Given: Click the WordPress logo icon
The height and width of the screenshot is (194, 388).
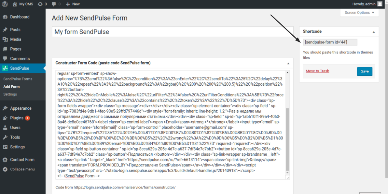Looking at the screenshot, I should 5,4.
